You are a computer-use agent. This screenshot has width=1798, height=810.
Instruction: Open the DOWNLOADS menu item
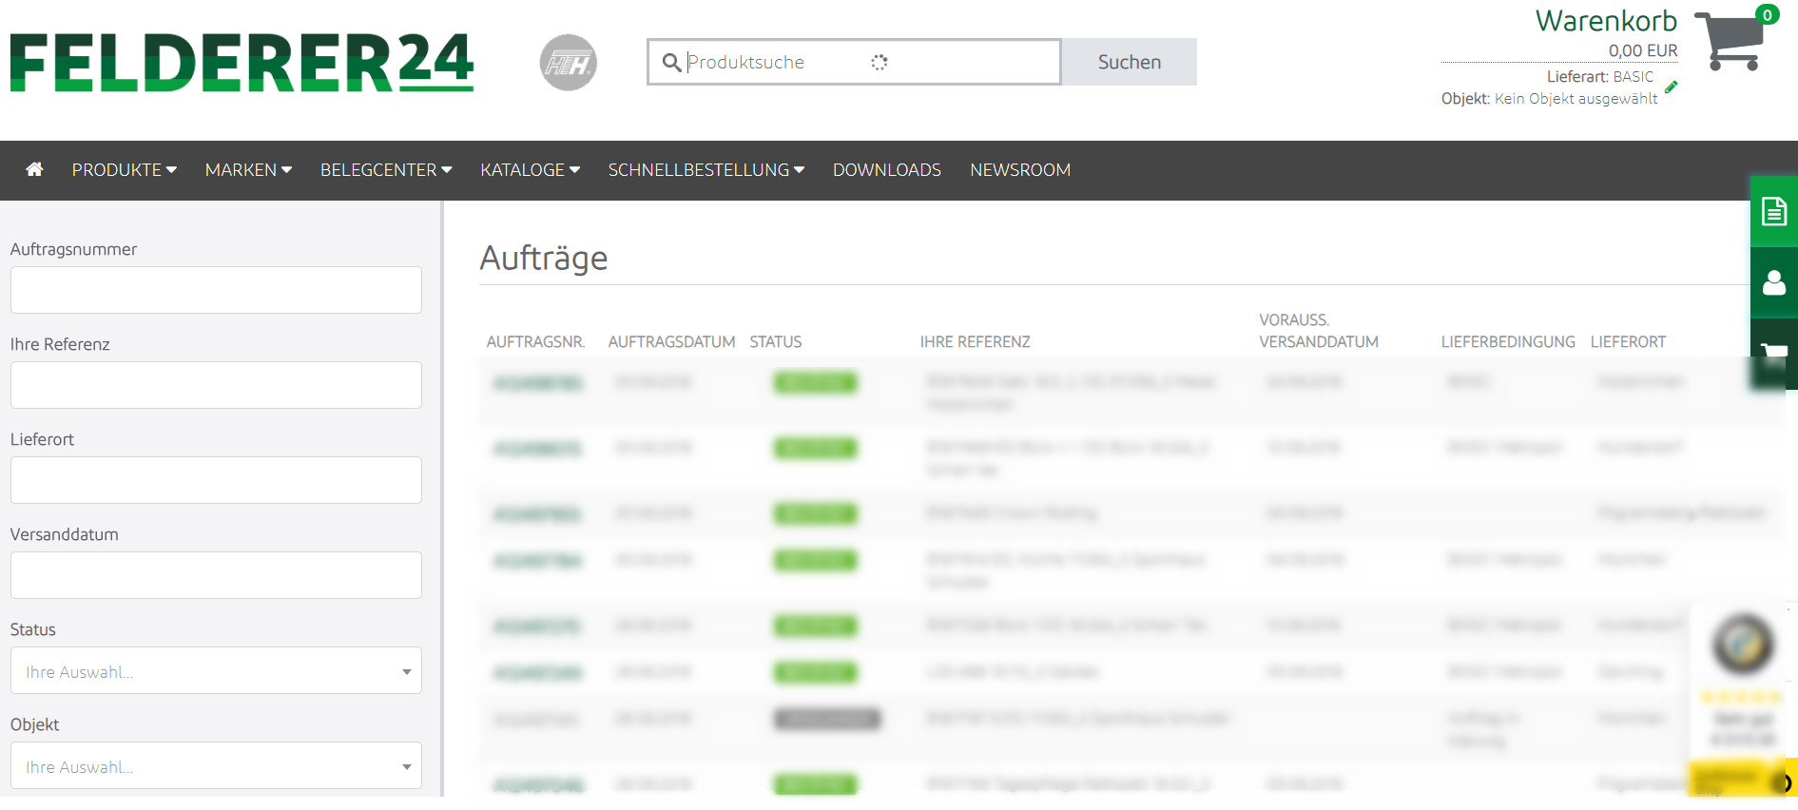click(x=887, y=170)
